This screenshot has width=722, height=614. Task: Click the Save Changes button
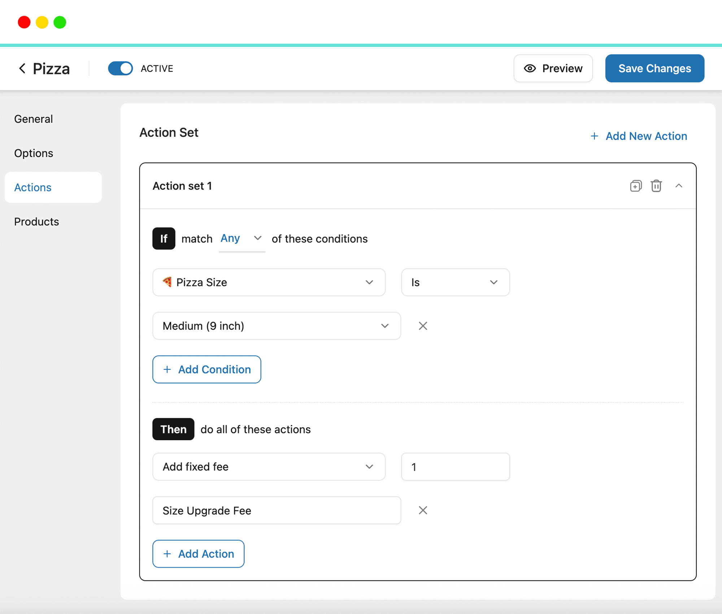click(x=654, y=68)
